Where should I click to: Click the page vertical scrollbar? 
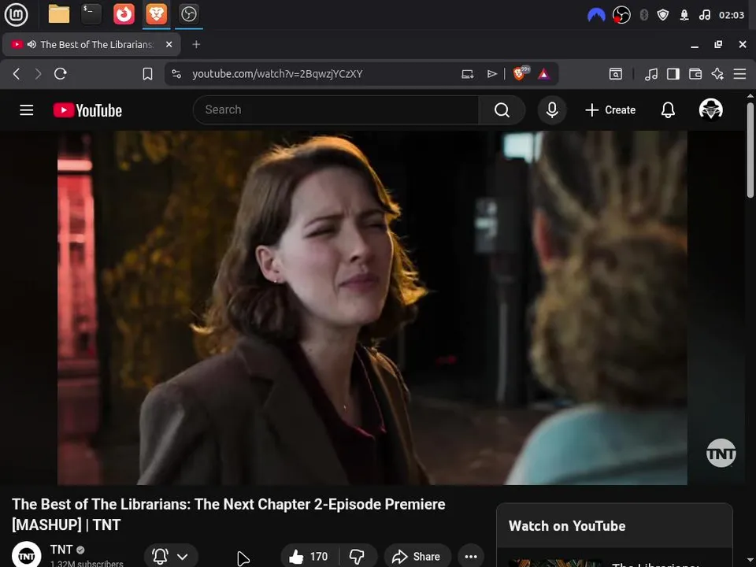coord(750,150)
